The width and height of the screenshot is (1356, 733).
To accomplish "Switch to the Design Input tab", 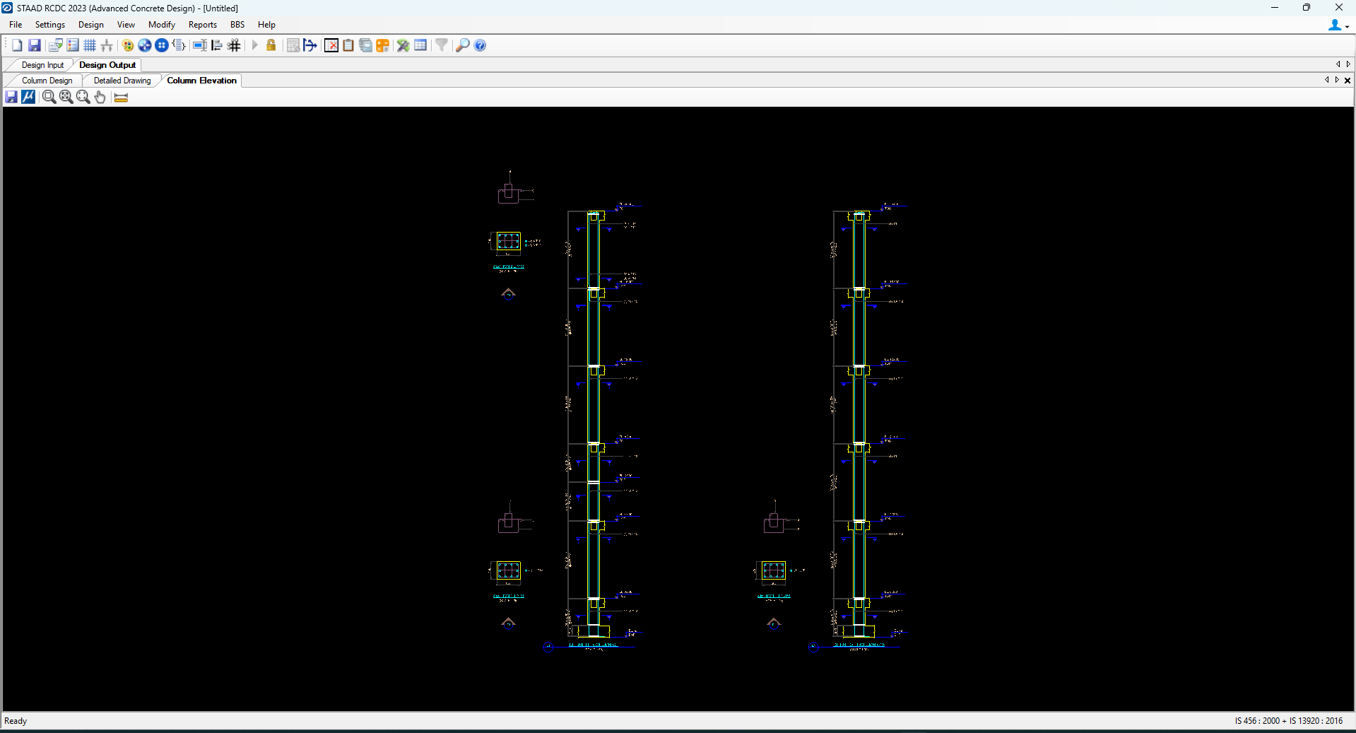I will tap(42, 65).
